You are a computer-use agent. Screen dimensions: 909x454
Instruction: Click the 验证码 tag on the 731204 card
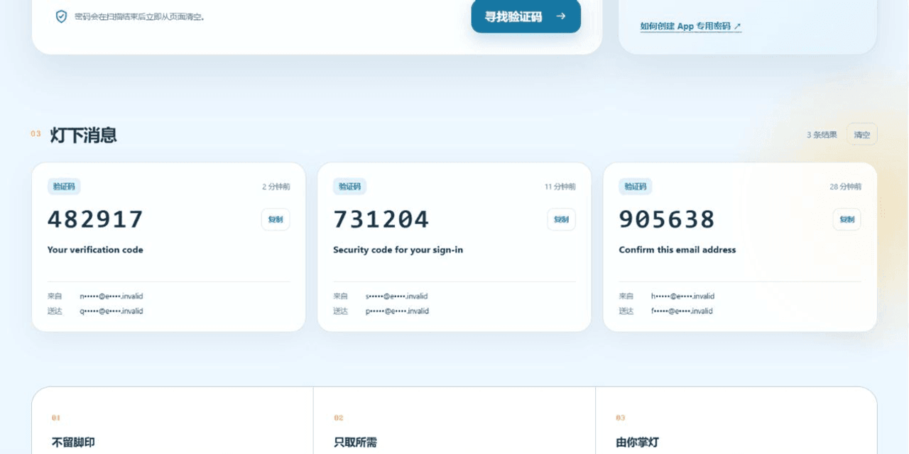(x=349, y=187)
